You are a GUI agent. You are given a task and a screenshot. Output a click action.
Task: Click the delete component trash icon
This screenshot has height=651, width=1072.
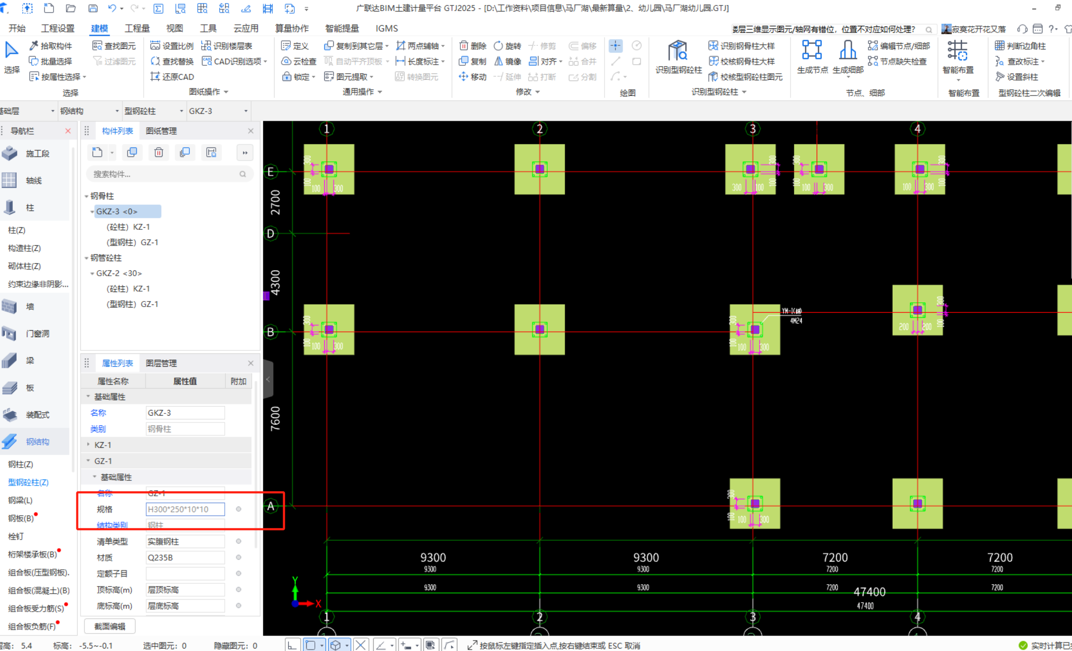pyautogui.click(x=158, y=152)
